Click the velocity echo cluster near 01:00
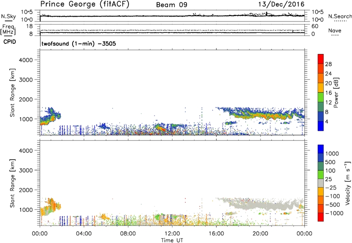This screenshot has width=352, height=243. [x=50, y=207]
